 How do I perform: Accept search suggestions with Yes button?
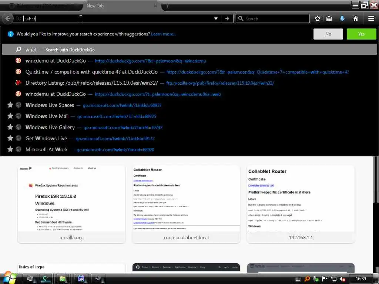361,34
